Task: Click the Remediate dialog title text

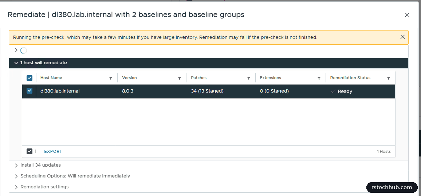Action: (126, 15)
